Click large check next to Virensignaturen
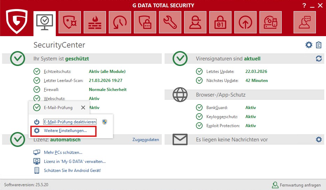This screenshot has height=190, width=326. [x=180, y=59]
